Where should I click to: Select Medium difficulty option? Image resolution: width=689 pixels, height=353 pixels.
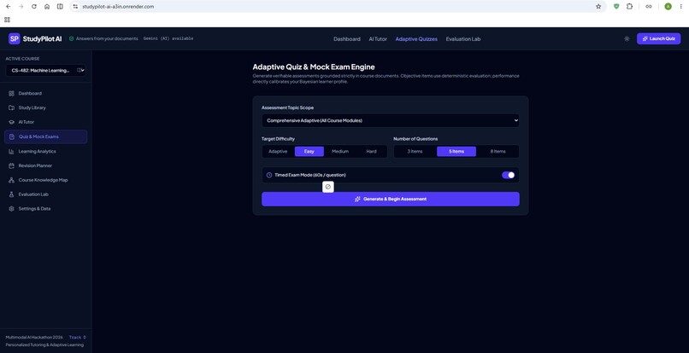(340, 151)
